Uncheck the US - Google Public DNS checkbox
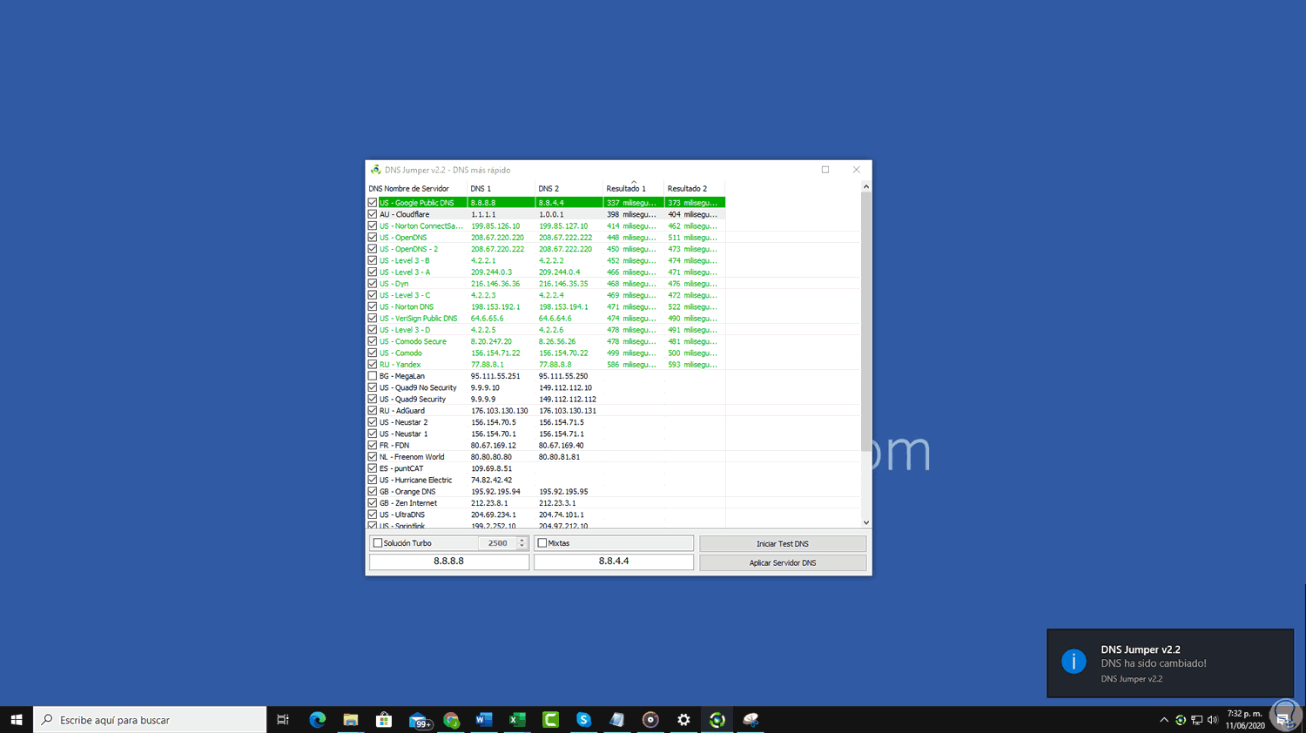 pyautogui.click(x=373, y=203)
